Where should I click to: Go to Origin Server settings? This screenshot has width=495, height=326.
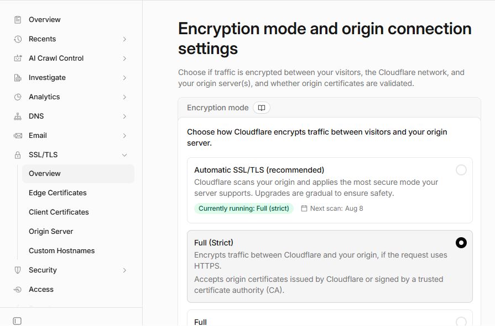click(51, 232)
